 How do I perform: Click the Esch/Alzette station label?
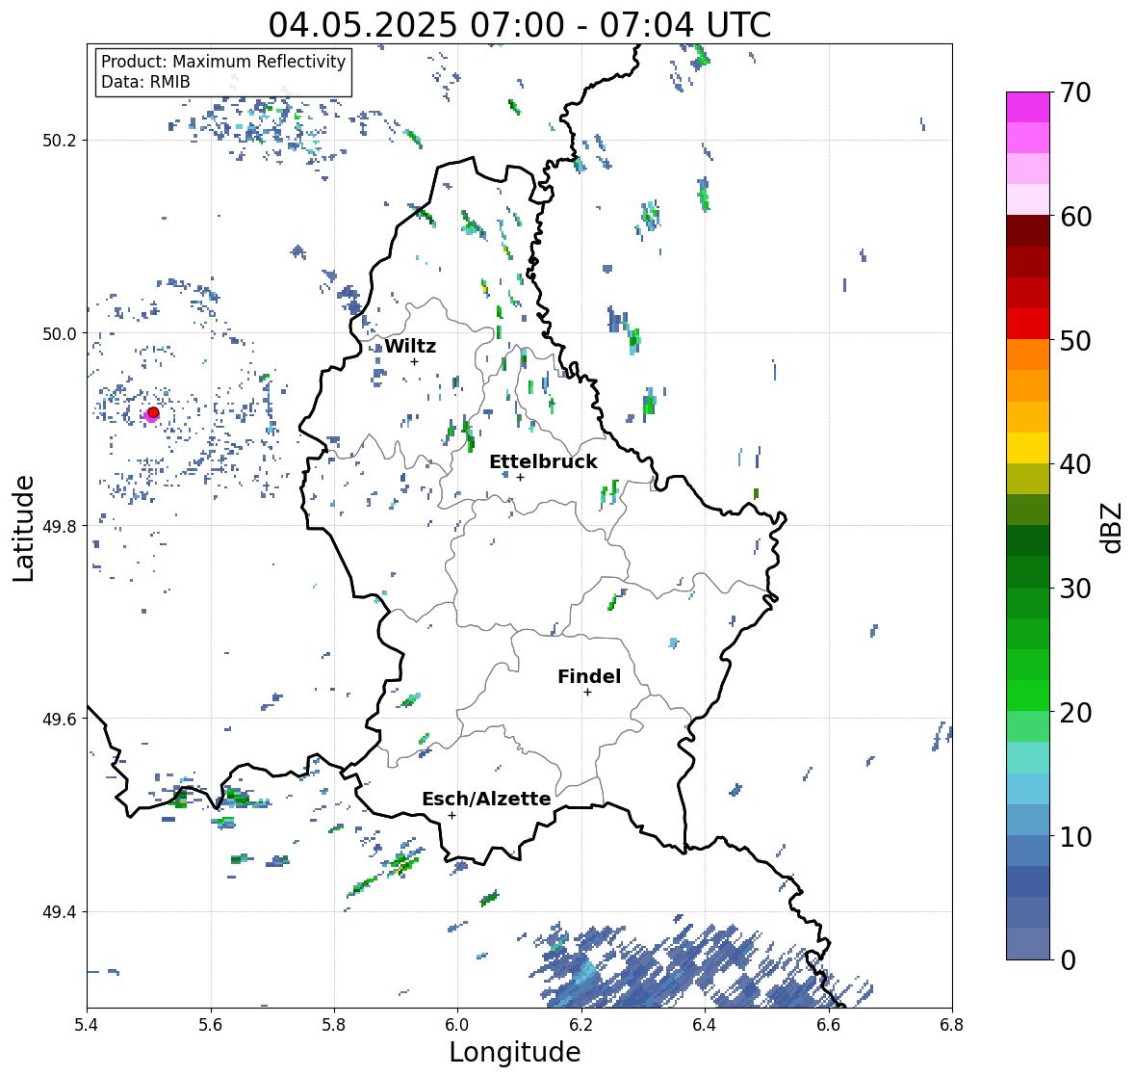tap(486, 799)
